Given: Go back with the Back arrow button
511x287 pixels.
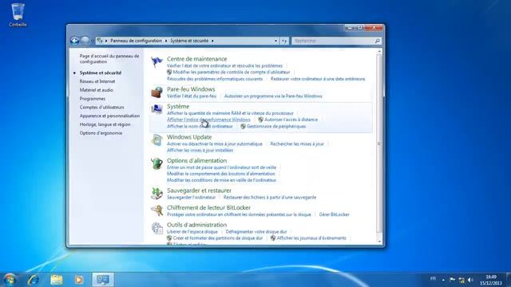Looking at the screenshot, I should [x=74, y=41].
